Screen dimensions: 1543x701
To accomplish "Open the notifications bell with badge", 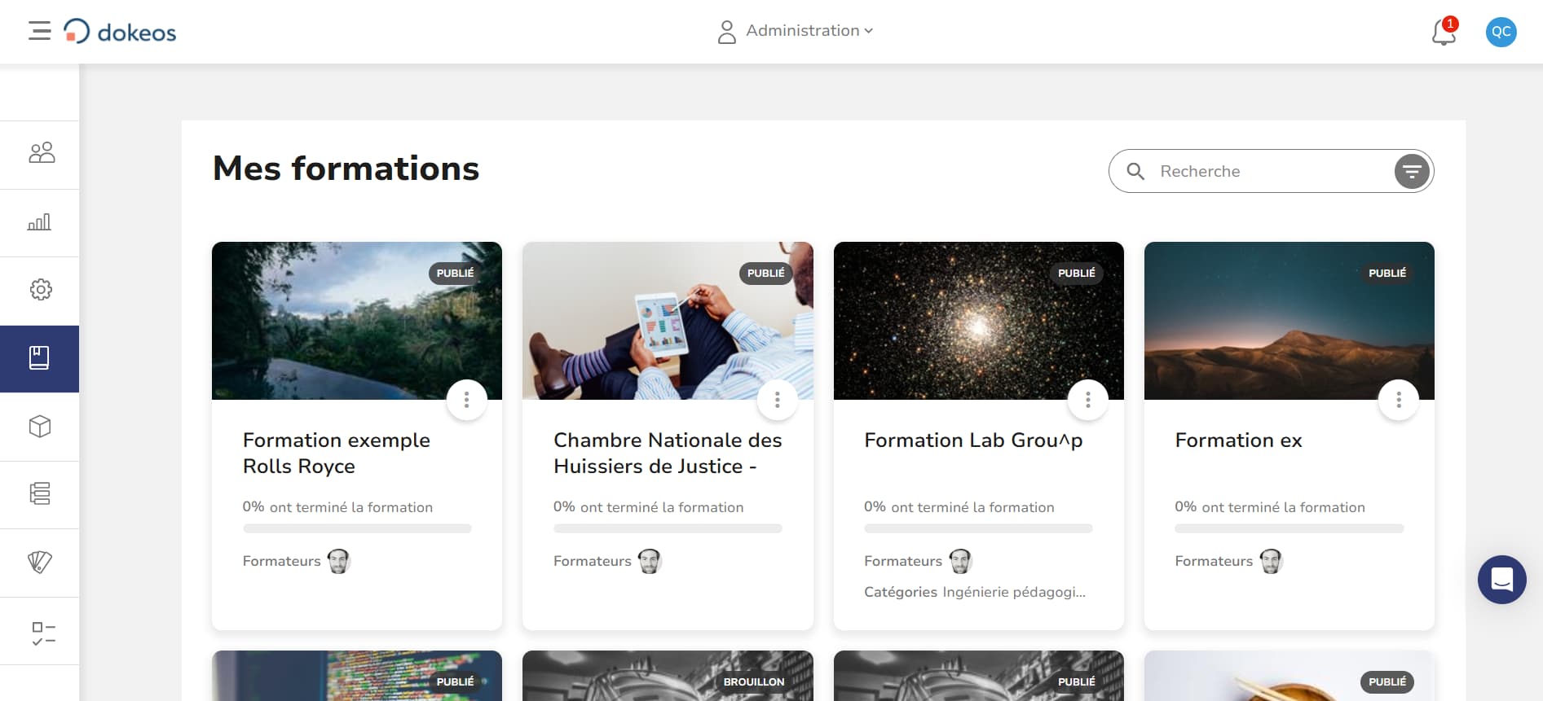I will pos(1443,32).
